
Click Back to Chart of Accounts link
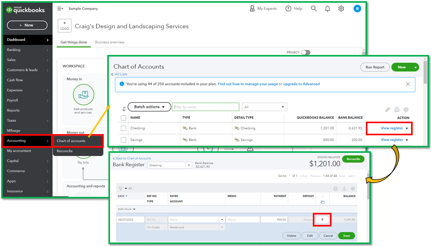click(x=132, y=158)
